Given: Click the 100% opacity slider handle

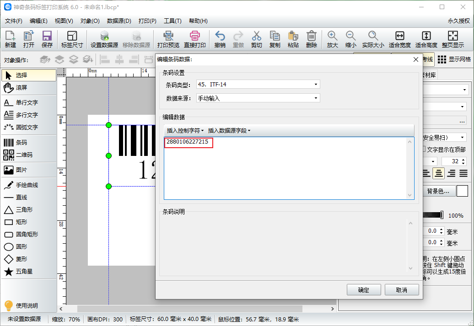Looking at the screenshot, I should point(442,215).
